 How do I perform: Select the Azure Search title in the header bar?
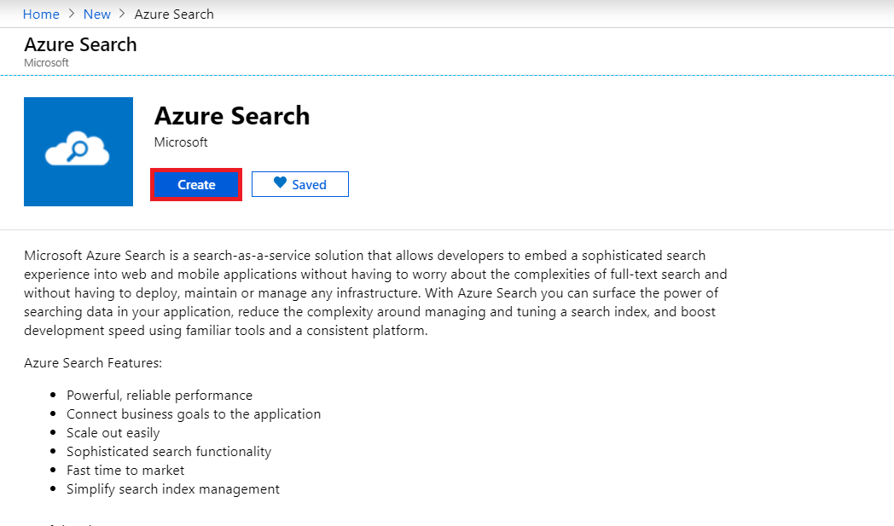pyautogui.click(x=80, y=44)
